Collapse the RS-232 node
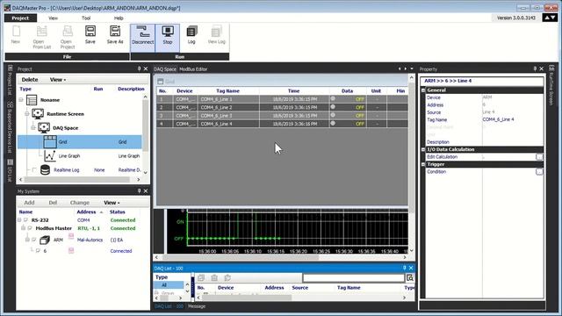 point(19,220)
